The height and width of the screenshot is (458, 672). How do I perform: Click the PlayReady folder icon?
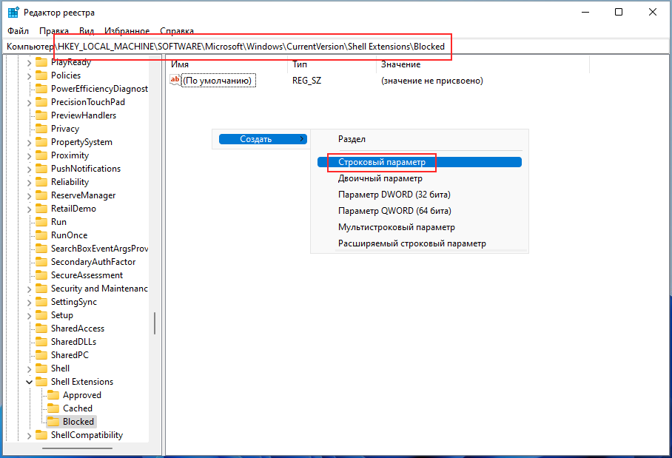pos(41,62)
